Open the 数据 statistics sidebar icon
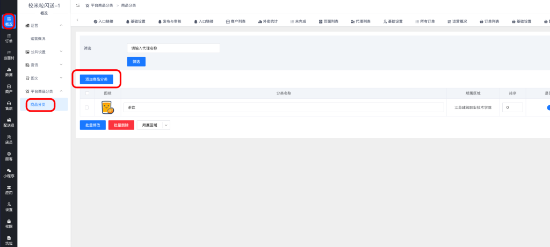Screen dimensions: 550x247 pyautogui.click(x=9, y=72)
